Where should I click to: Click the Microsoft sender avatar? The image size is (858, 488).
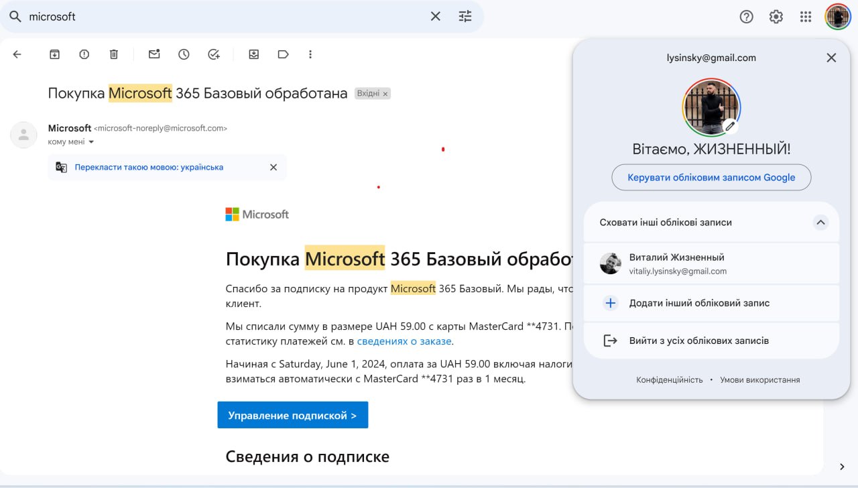click(23, 135)
